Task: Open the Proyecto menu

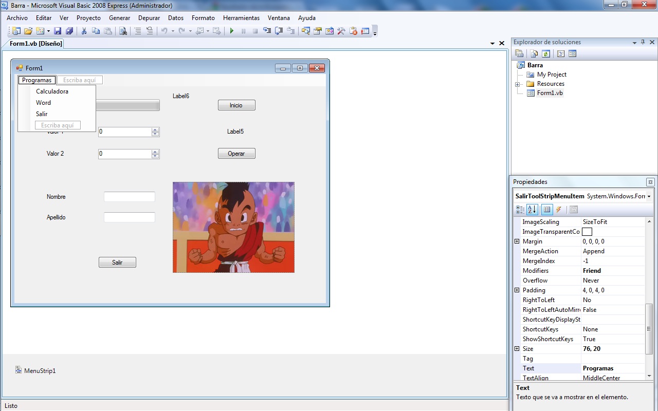Action: pyautogui.click(x=88, y=18)
